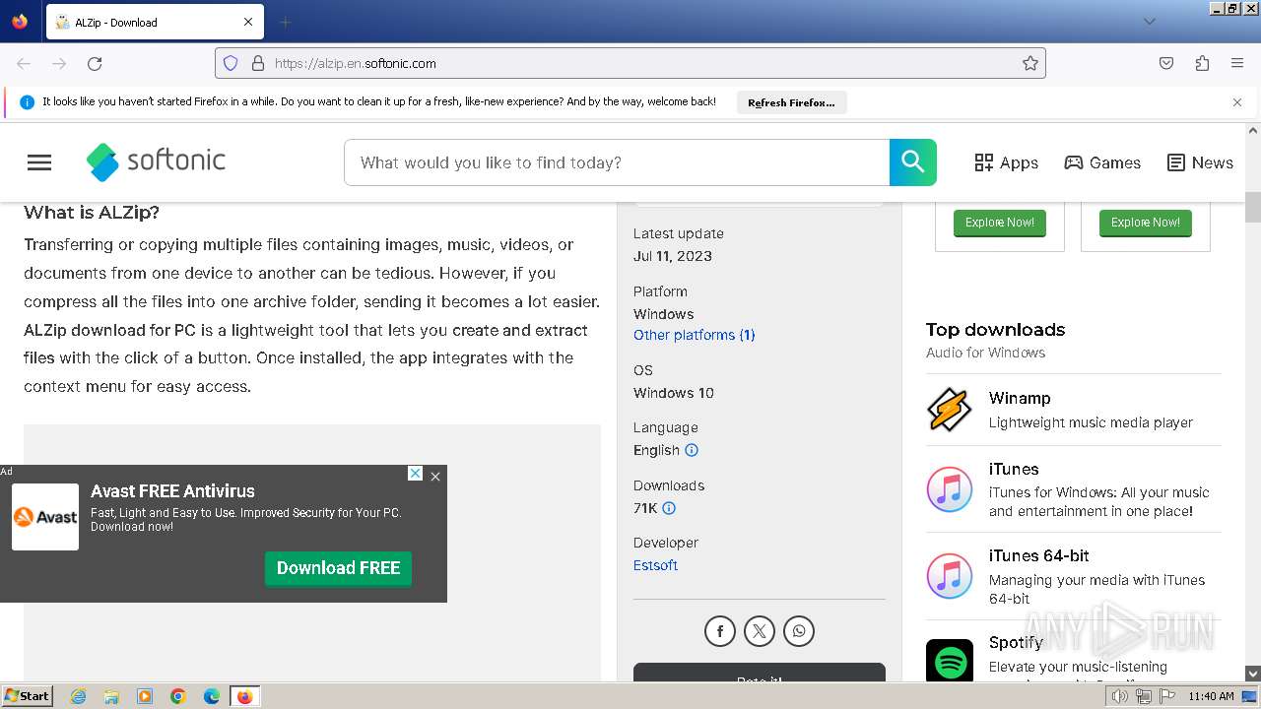The height and width of the screenshot is (709, 1261).
Task: Go forward using the browser forward arrow
Action: (59, 63)
